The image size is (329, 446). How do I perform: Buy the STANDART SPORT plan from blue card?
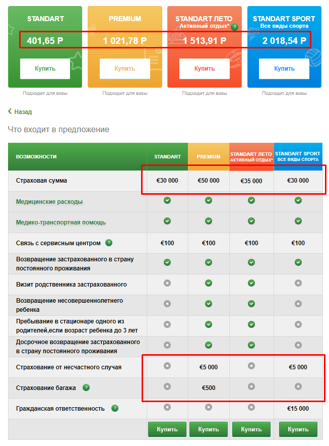pyautogui.click(x=284, y=69)
